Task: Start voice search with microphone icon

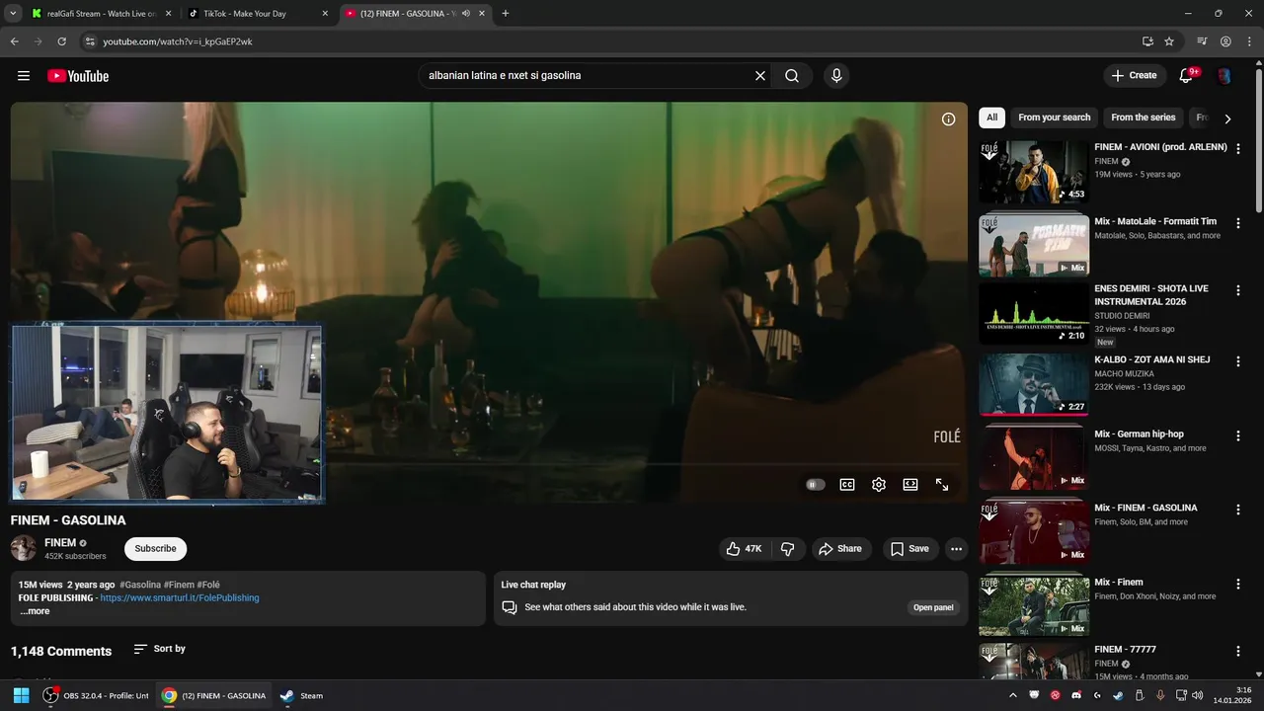Action: 836,76
